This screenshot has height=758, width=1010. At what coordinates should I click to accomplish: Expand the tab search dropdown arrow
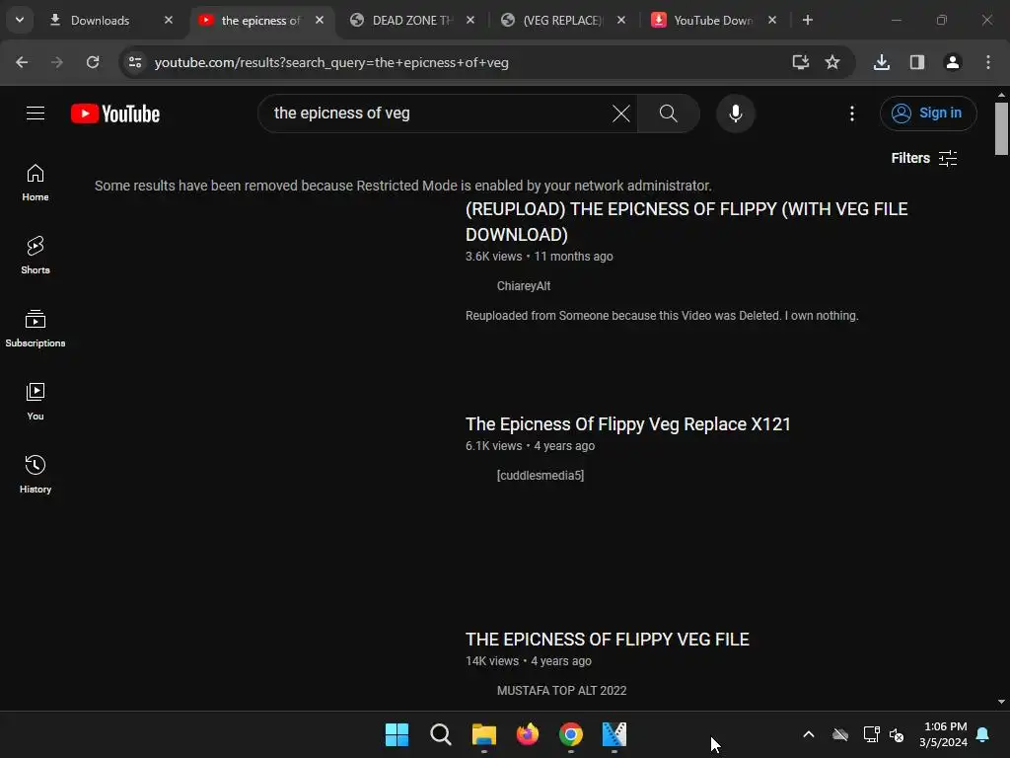point(20,20)
